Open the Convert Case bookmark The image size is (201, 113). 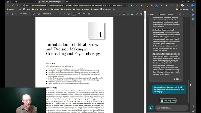108,9
